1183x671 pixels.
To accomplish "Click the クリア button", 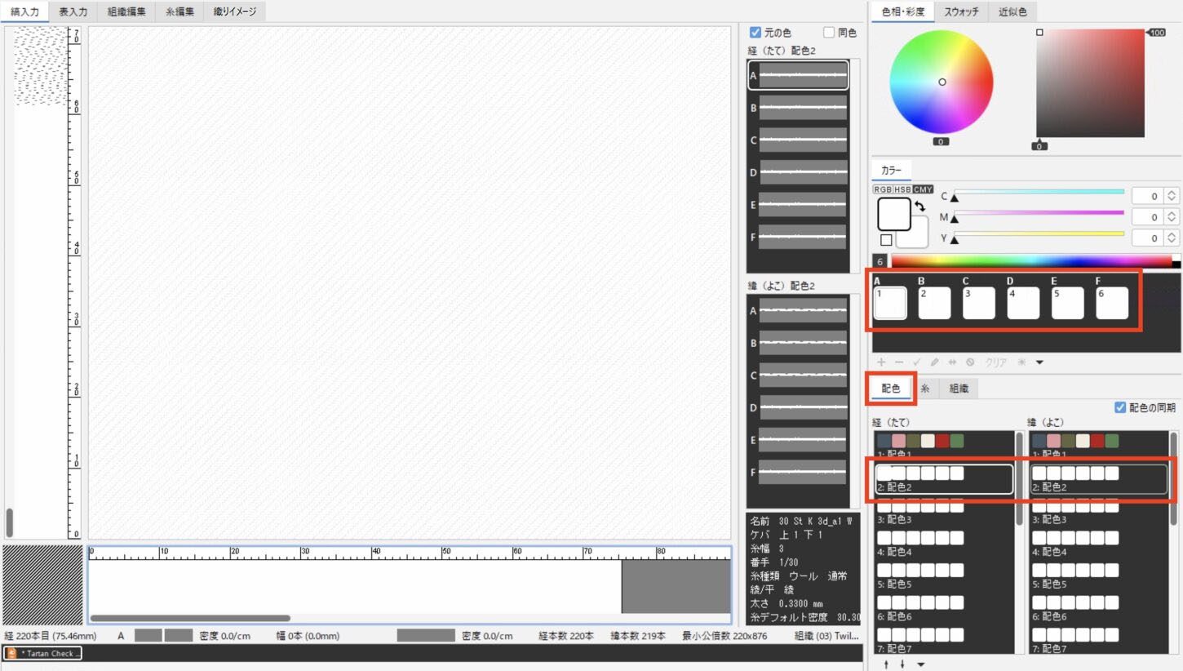I will click(x=996, y=362).
